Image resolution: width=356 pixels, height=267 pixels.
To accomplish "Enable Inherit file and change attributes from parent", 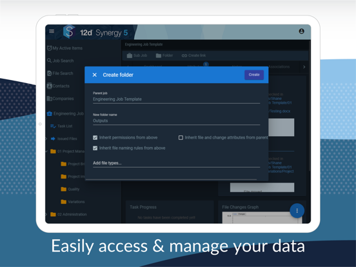I will click(x=181, y=137).
